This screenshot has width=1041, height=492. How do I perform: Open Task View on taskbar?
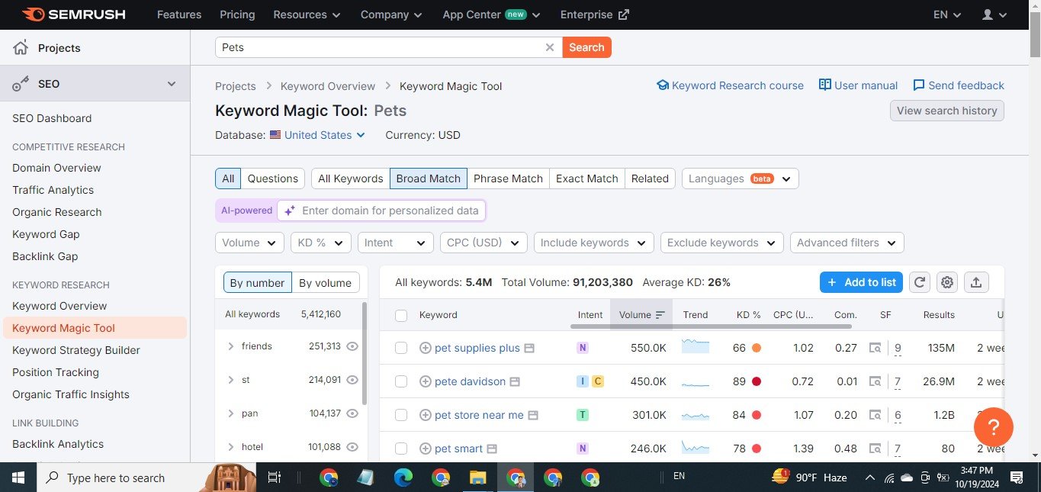[274, 478]
